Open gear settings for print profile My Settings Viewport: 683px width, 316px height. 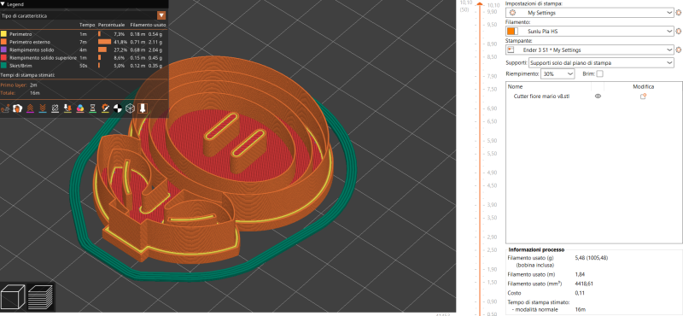(678, 13)
